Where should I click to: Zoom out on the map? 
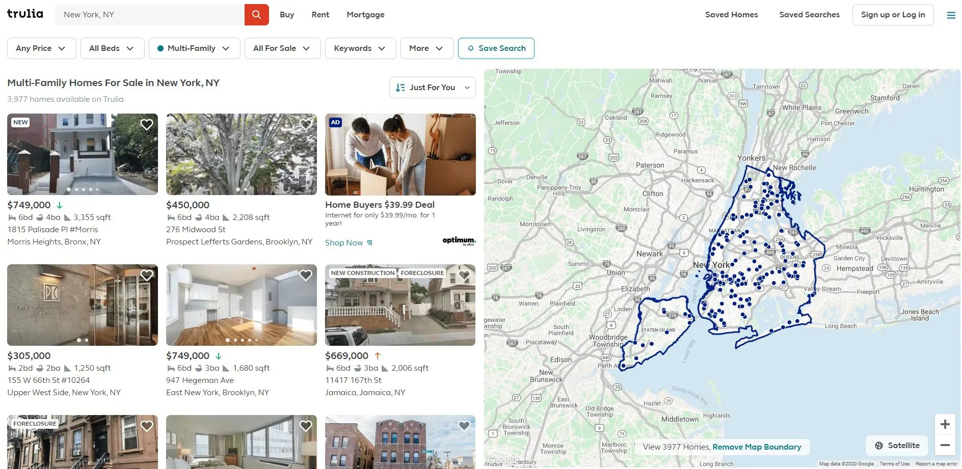[x=945, y=445]
